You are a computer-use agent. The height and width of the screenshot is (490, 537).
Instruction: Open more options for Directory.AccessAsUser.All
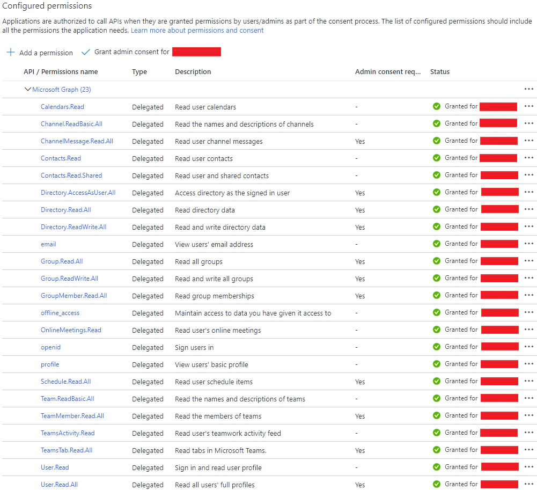(528, 192)
